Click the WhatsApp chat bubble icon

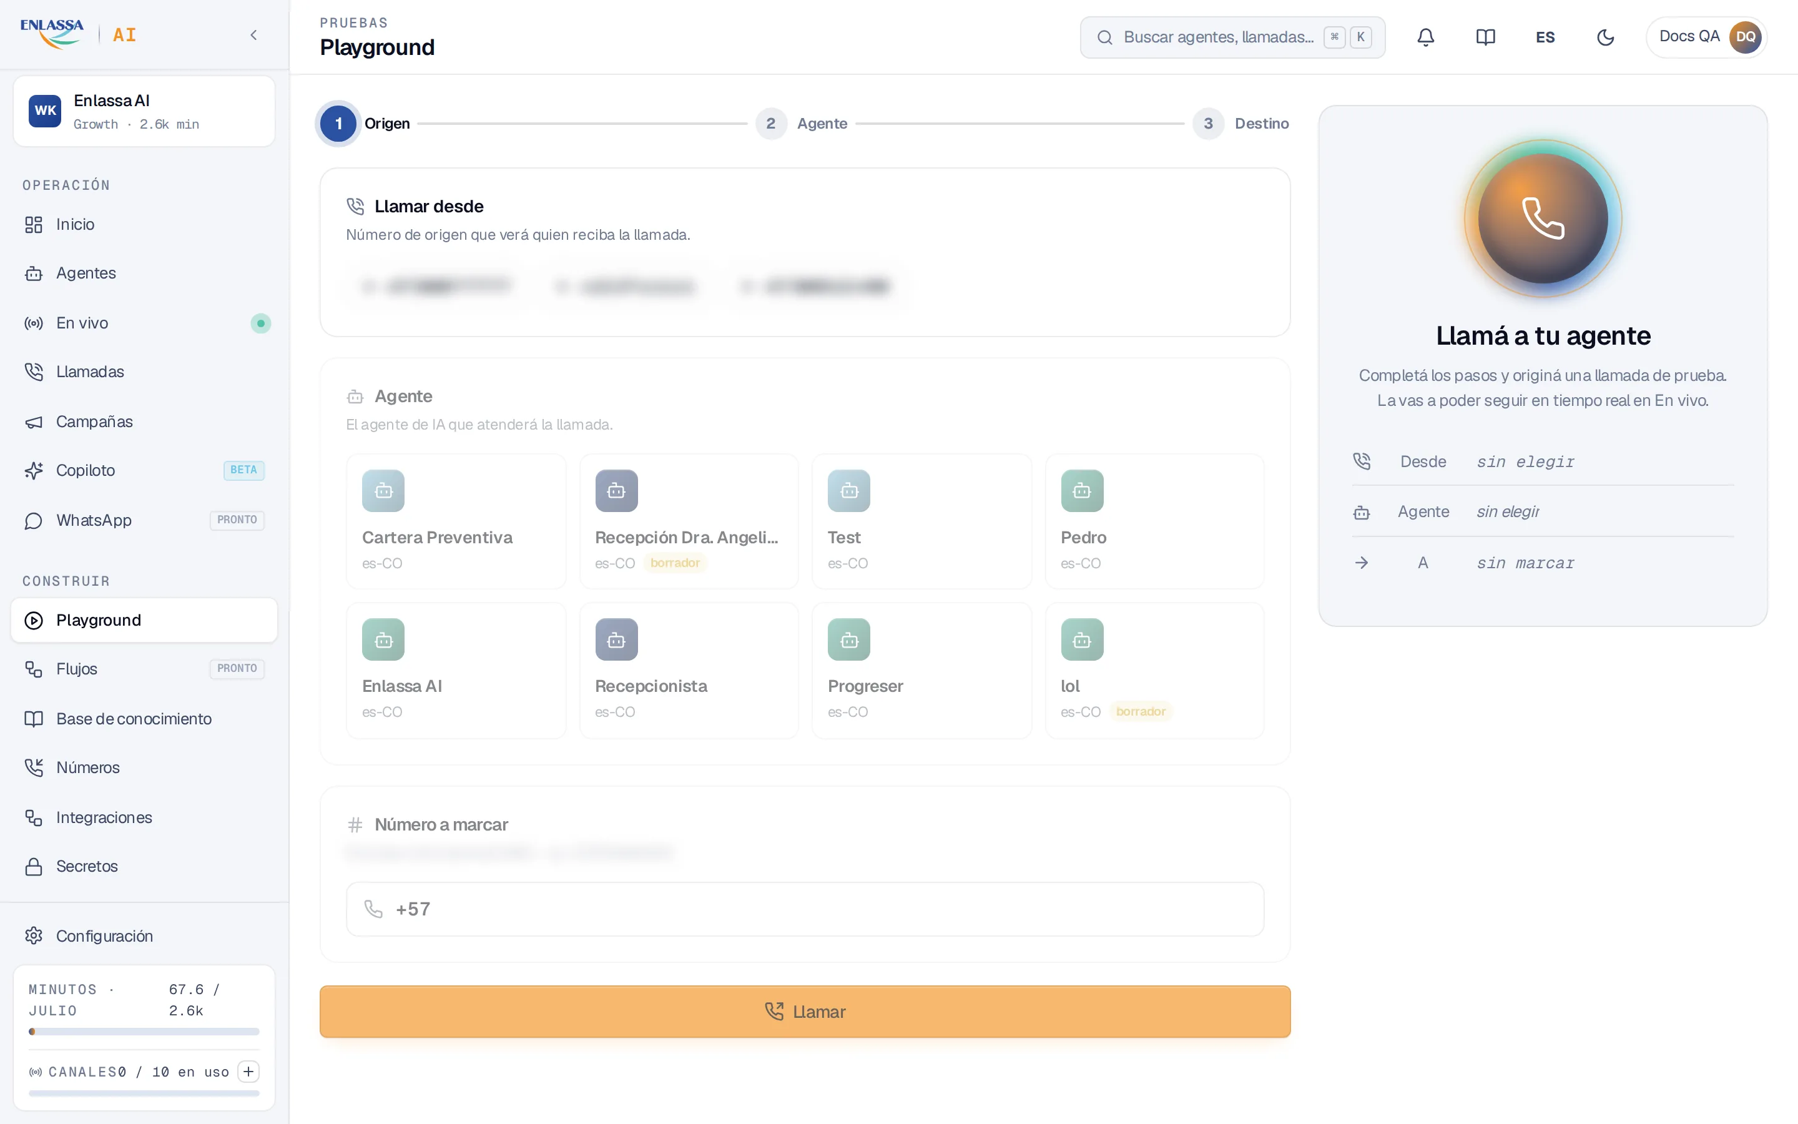(x=34, y=520)
